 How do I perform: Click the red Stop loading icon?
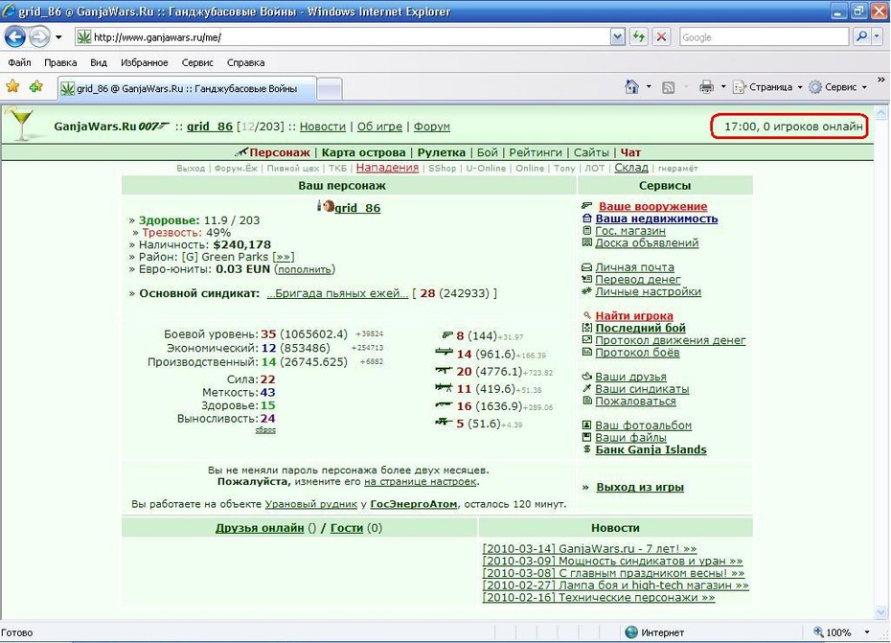pyautogui.click(x=661, y=37)
